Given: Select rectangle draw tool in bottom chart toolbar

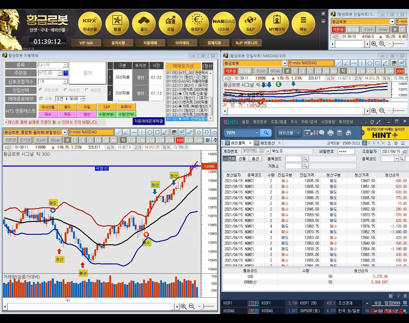Looking at the screenshot, I should [x=157, y=132].
